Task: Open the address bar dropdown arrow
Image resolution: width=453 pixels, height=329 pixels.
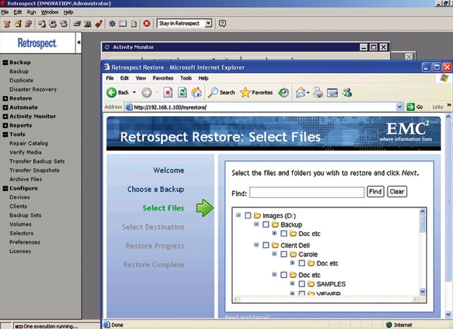Action: [x=400, y=107]
